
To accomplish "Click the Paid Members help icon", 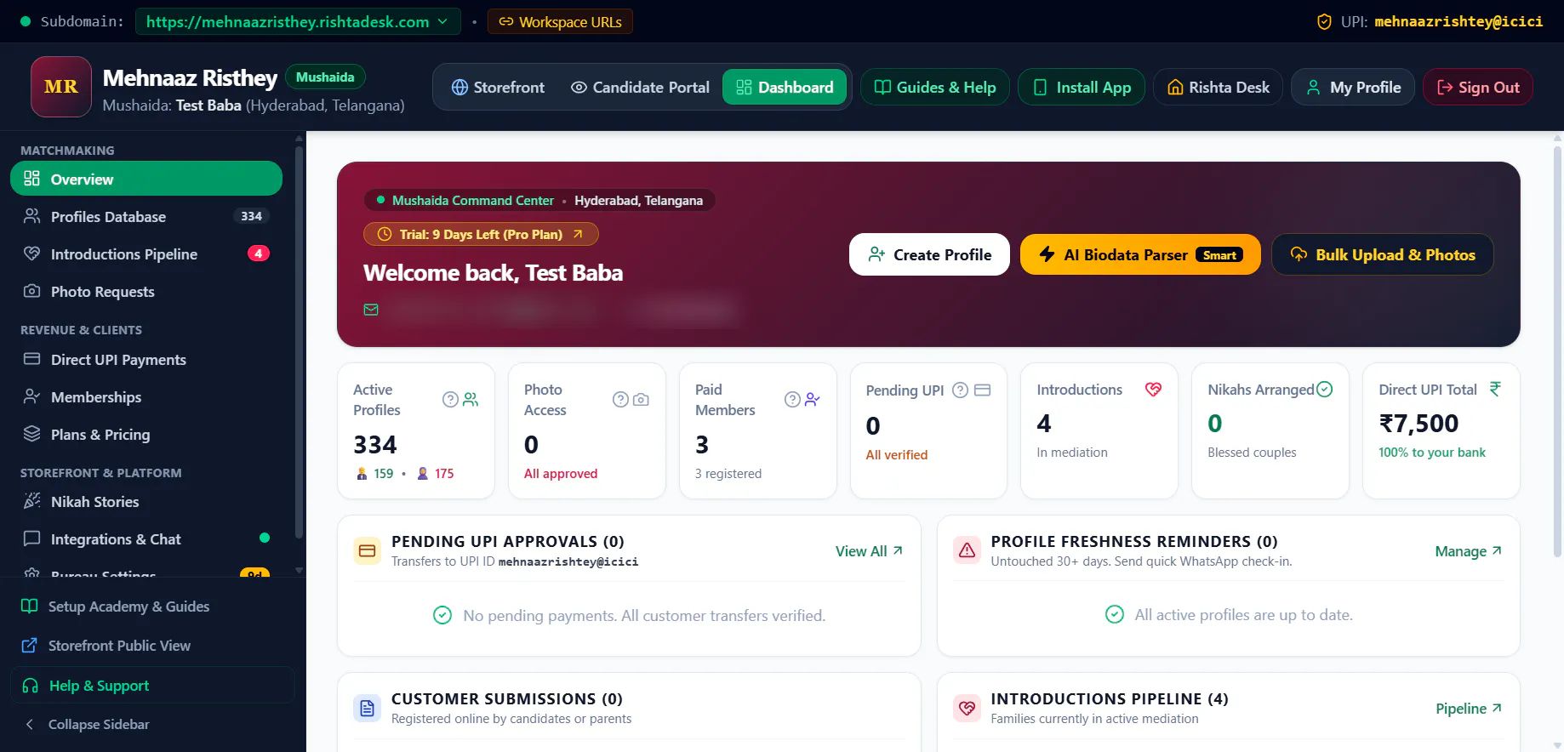I will pyautogui.click(x=792, y=399).
